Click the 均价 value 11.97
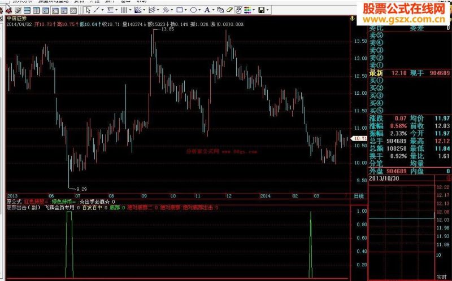Viewport: 452px width, 281px height. (442, 118)
